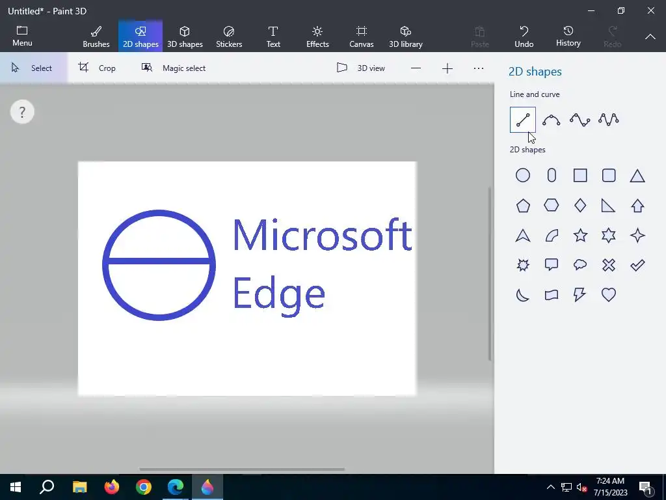Choose the Up arrow shape
Image resolution: width=666 pixels, height=500 pixels.
(x=637, y=206)
